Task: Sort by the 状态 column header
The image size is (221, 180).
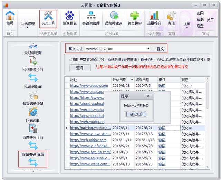Action: pyautogui.click(x=193, y=80)
